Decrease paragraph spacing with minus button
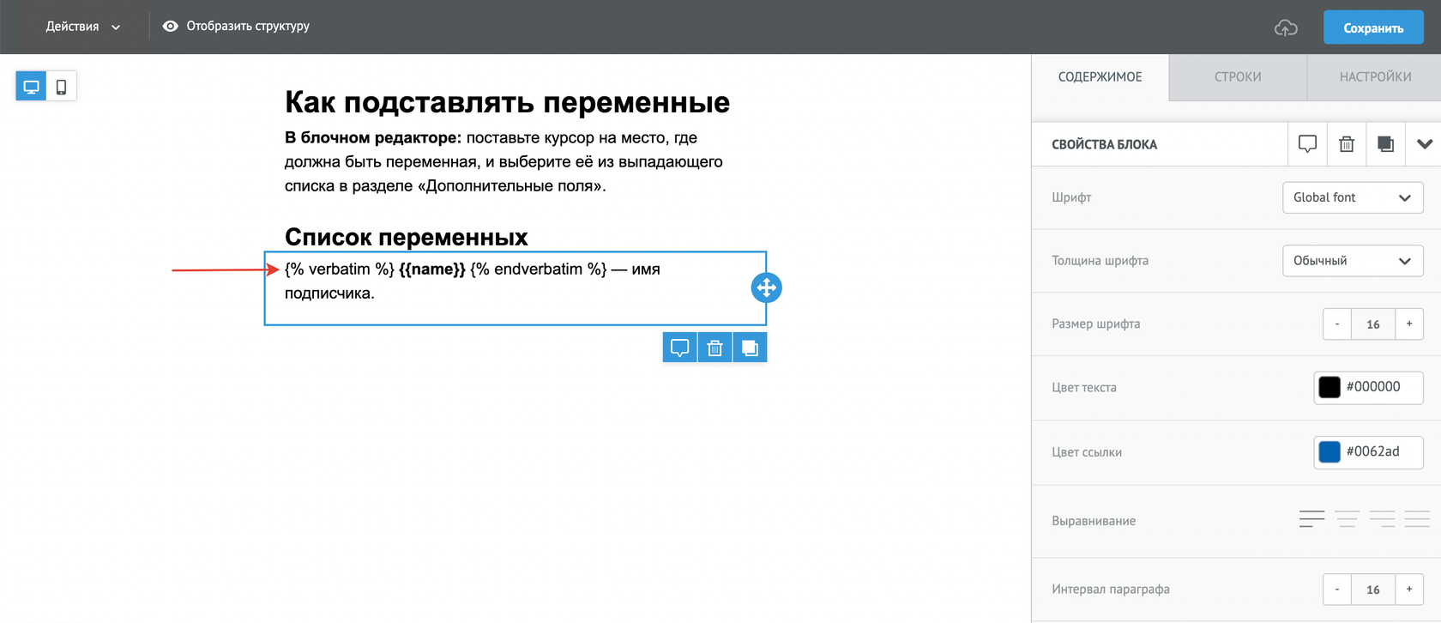This screenshot has height=623, width=1441. tap(1336, 590)
